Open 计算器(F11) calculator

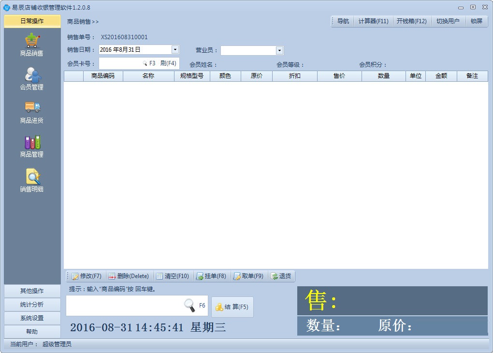tap(373, 21)
